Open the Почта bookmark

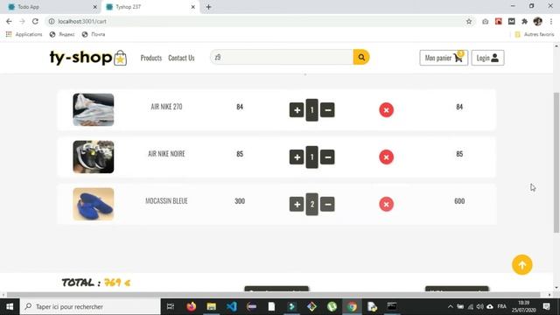pyautogui.click(x=94, y=34)
